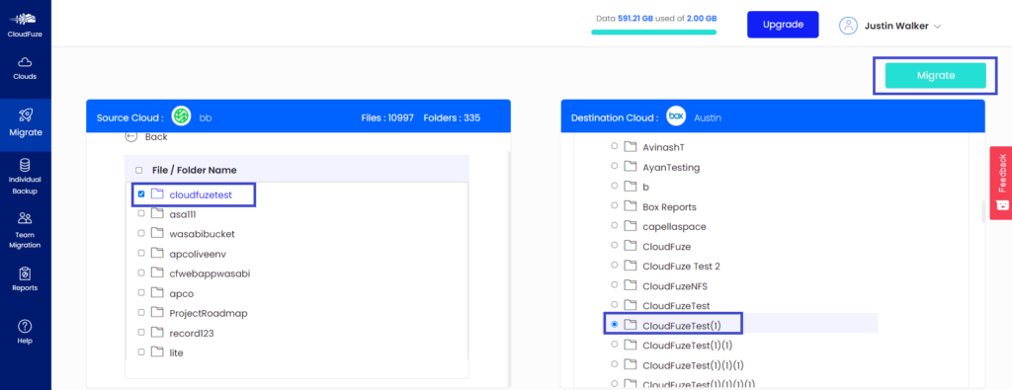
Task: Click the wasabibucket folder icon
Action: (x=157, y=233)
